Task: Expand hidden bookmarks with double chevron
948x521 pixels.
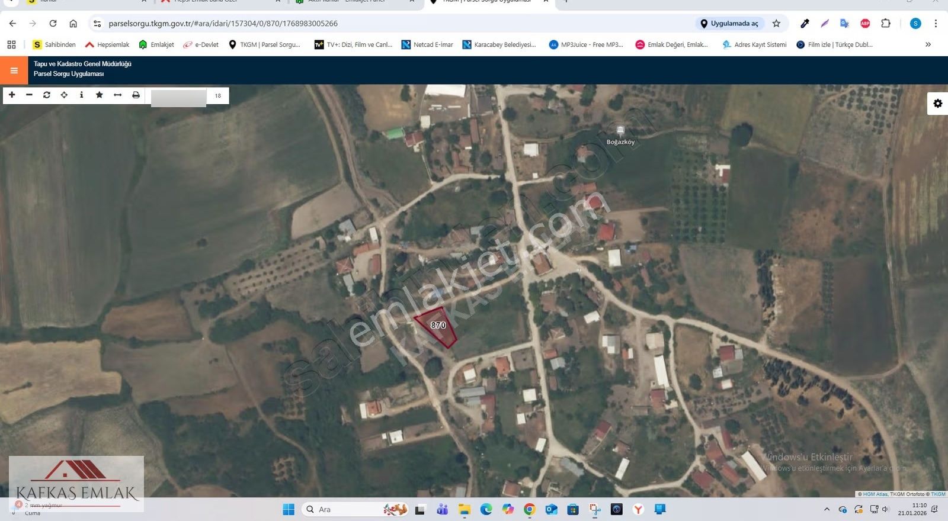Action: coord(928,44)
